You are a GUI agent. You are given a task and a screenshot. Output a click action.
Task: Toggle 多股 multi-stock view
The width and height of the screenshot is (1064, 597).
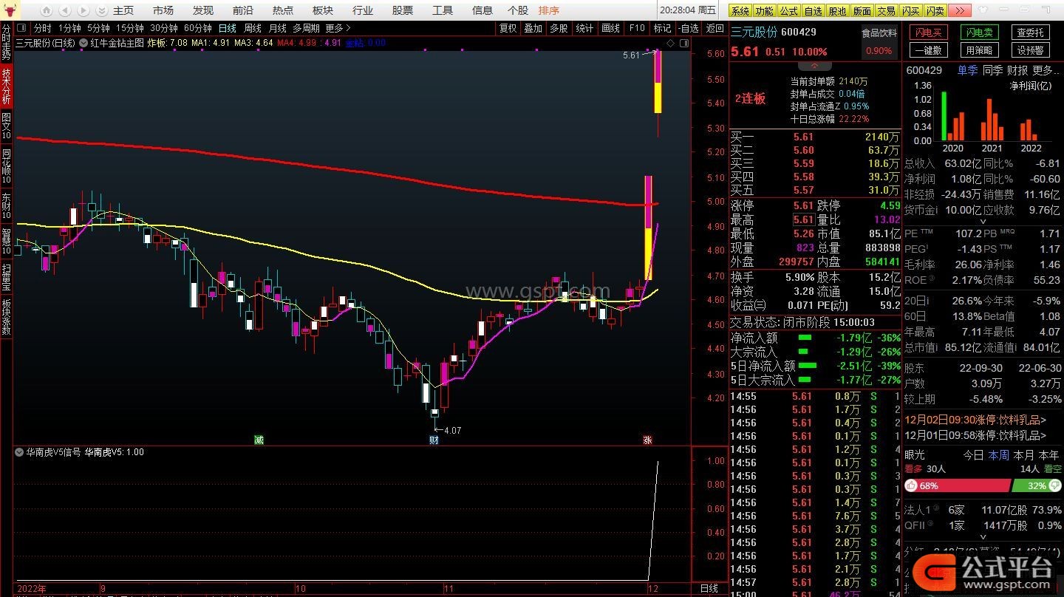[x=559, y=28]
